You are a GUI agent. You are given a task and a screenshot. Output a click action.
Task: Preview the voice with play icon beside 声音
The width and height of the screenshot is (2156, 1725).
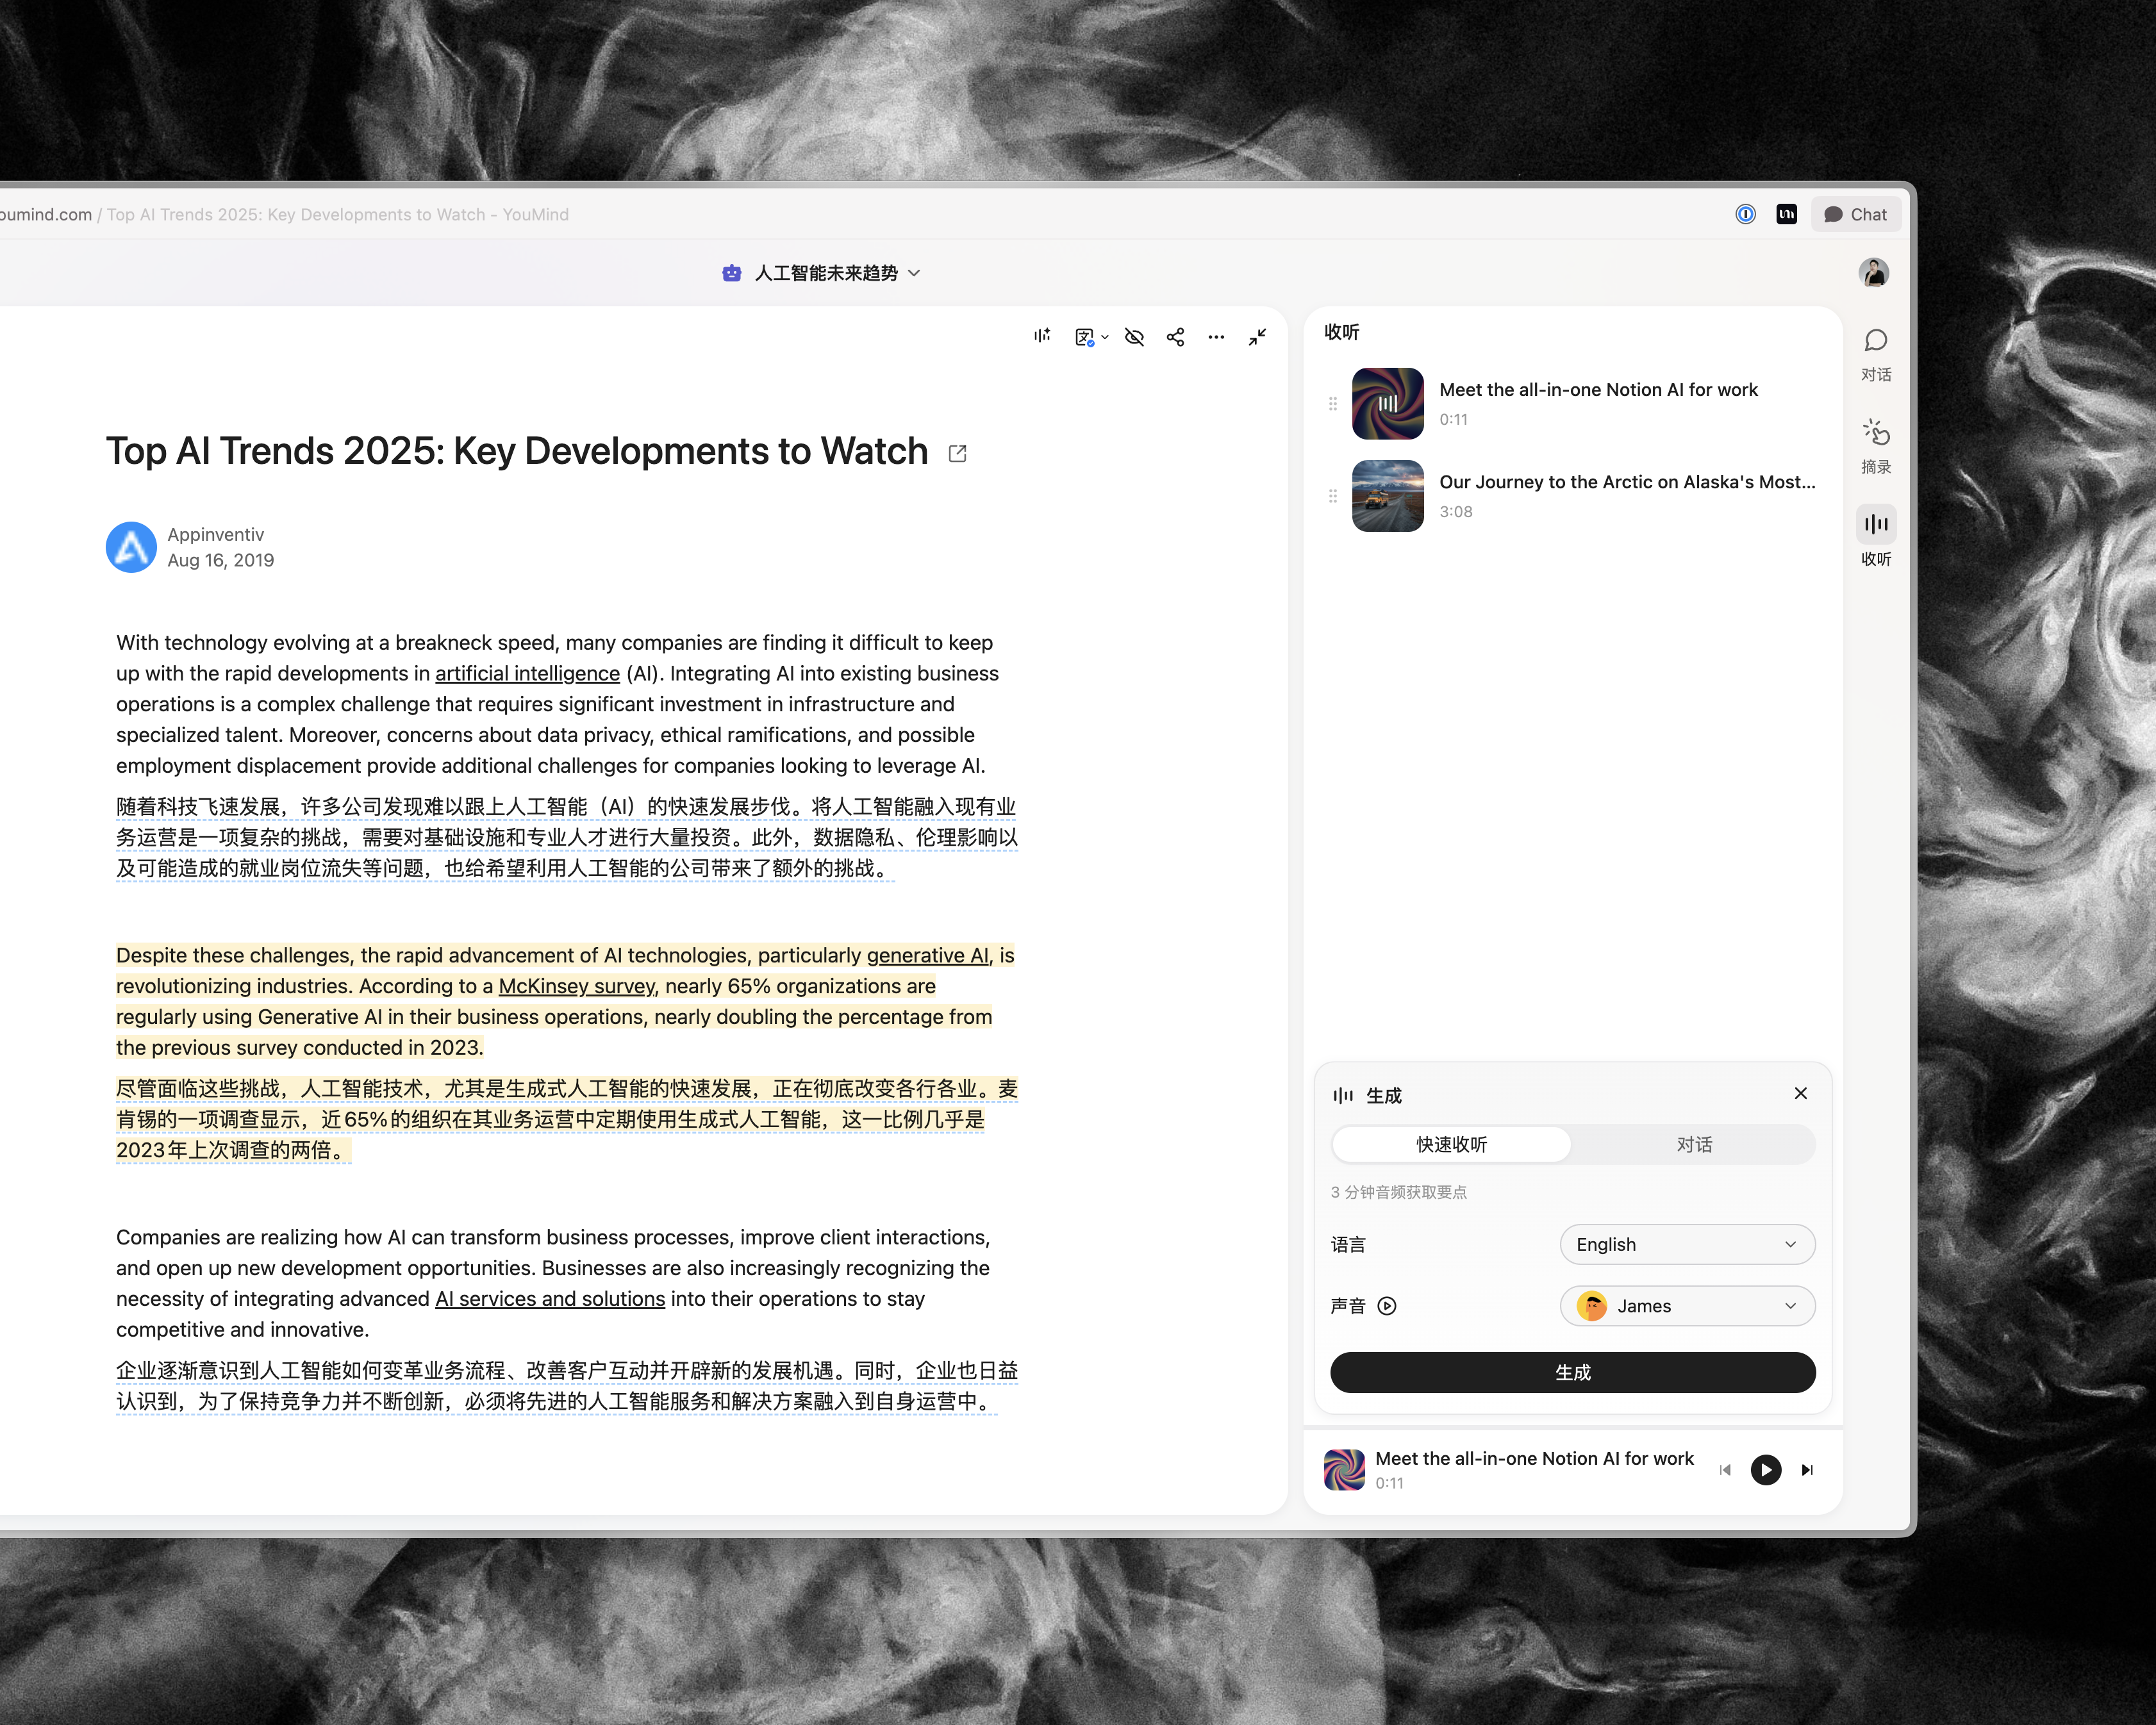coord(1387,1306)
